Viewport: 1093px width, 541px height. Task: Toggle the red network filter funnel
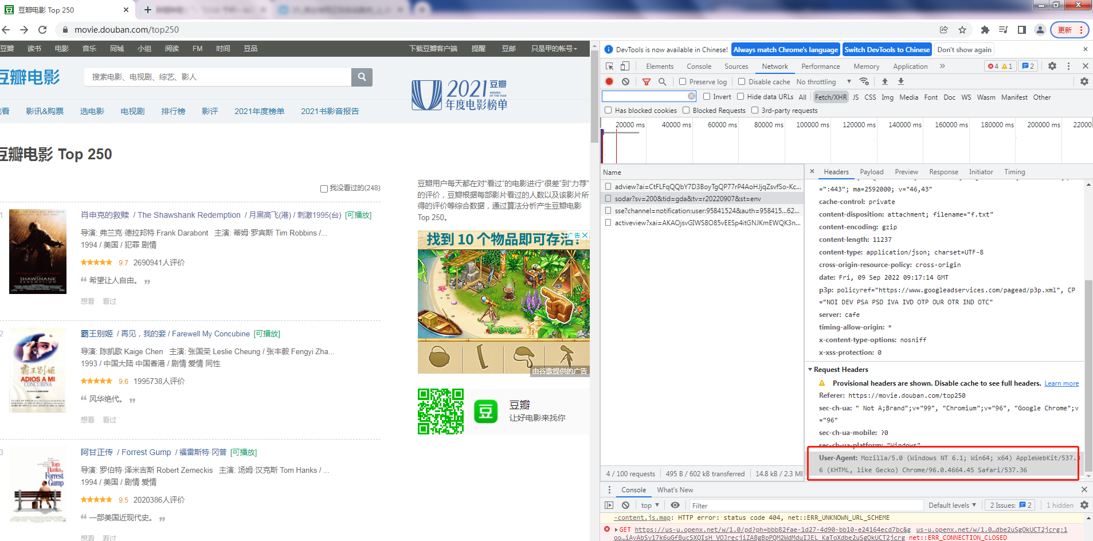point(647,82)
